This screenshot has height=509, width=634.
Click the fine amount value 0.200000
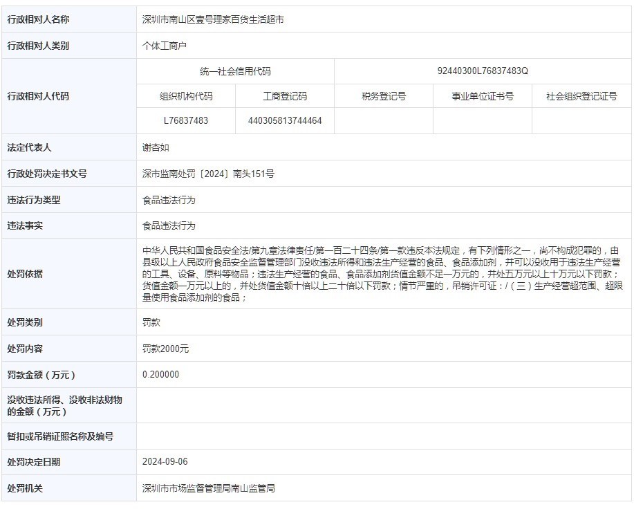point(160,375)
